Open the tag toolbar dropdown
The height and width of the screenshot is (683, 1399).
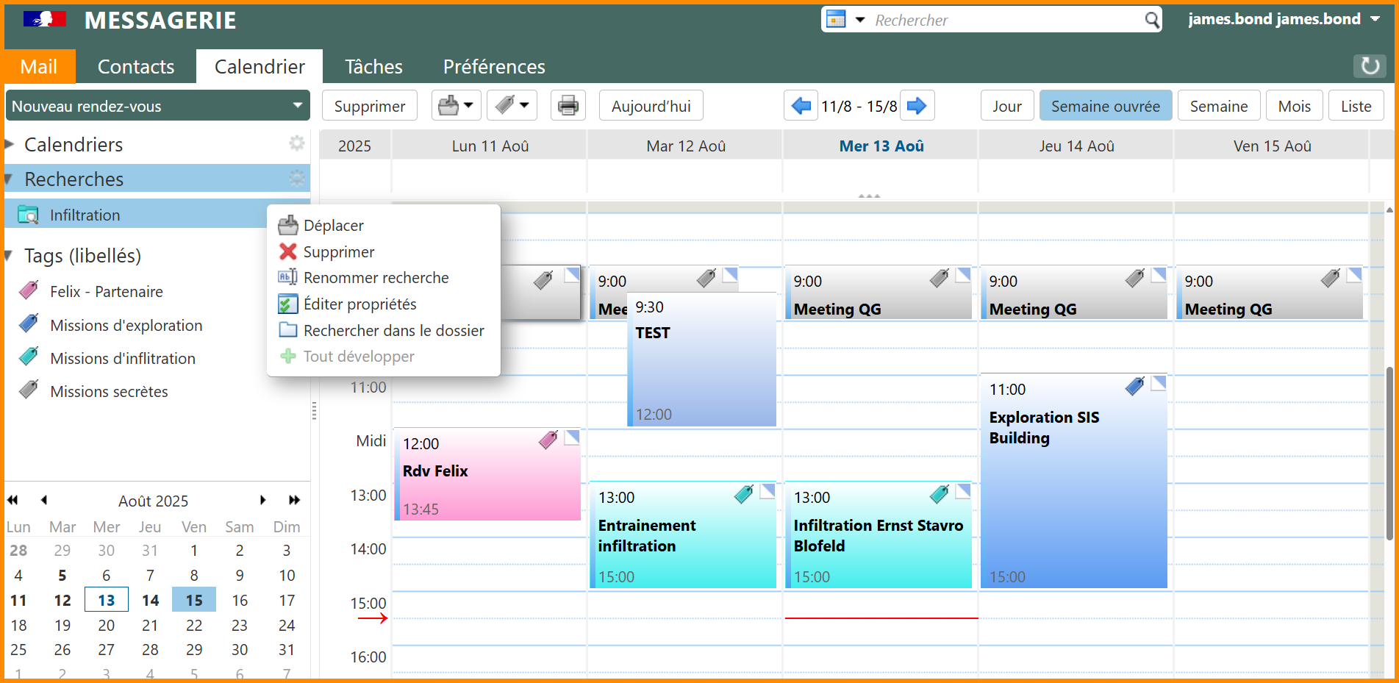524,106
